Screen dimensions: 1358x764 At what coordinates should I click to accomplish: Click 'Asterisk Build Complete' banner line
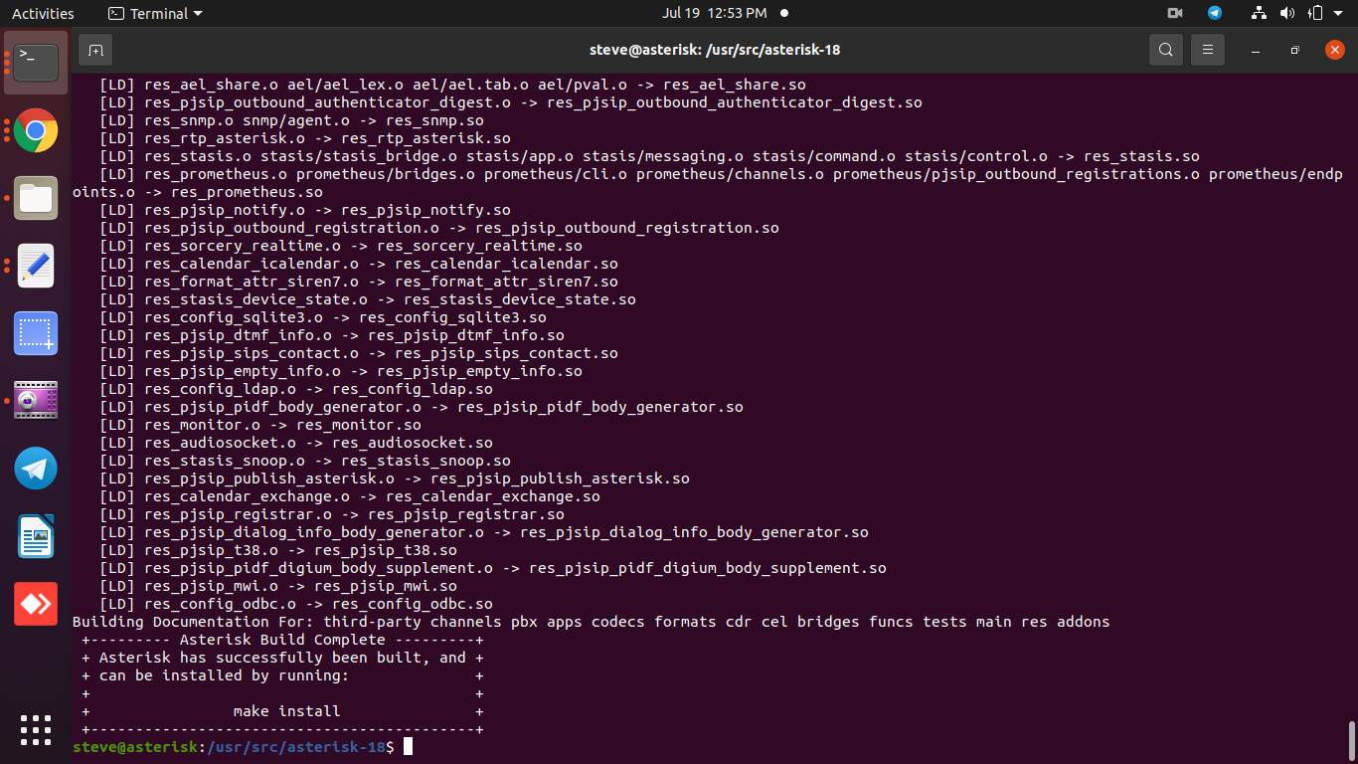tap(282, 640)
